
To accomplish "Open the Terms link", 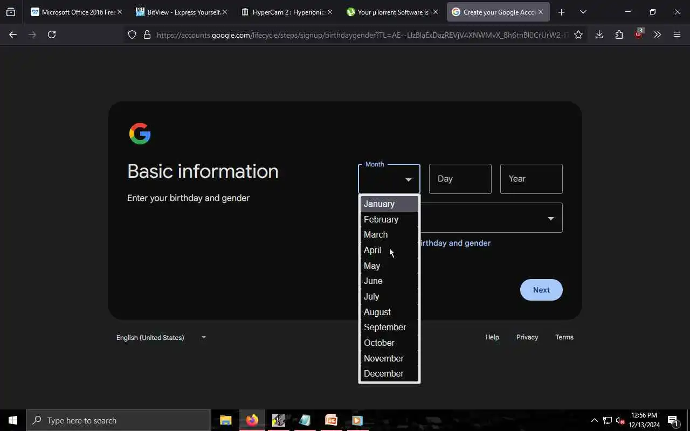I will point(564,337).
